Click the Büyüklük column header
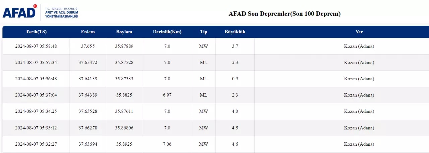The height and width of the screenshot is (153, 429). (x=235, y=32)
